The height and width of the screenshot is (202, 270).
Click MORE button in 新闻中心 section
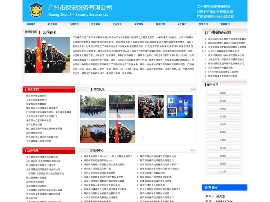click(x=192, y=150)
